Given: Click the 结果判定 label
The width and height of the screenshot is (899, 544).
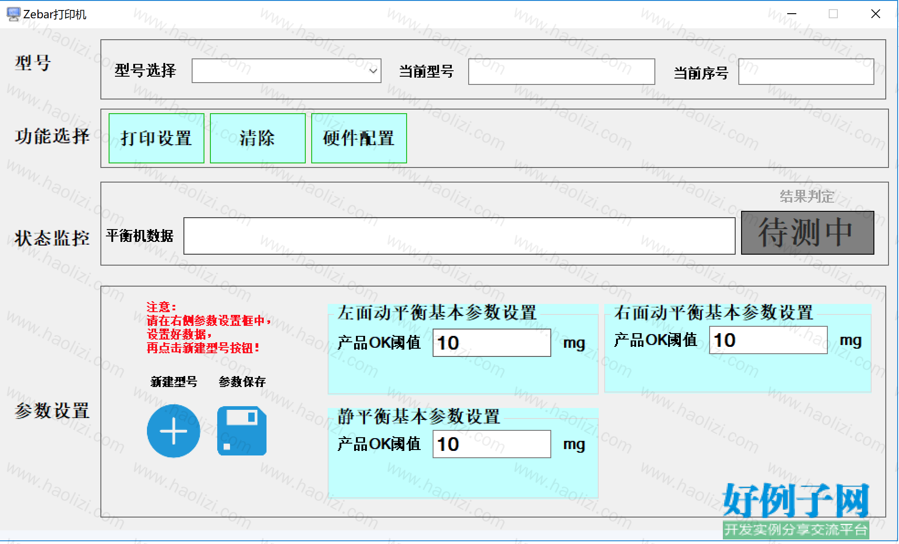Looking at the screenshot, I should click(807, 196).
